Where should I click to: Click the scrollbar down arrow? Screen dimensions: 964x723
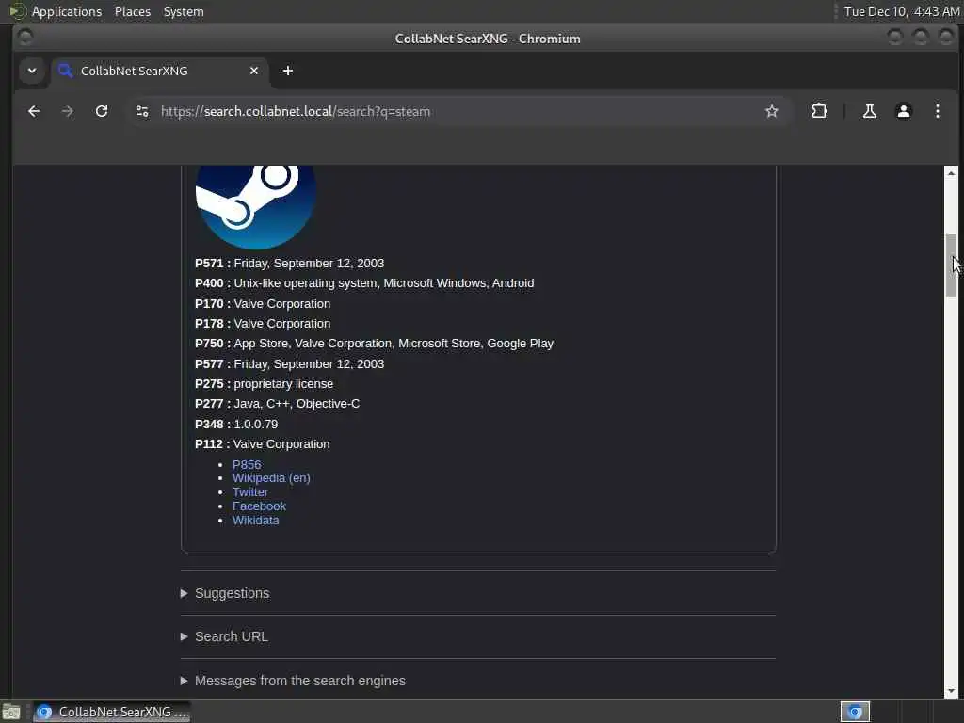(951, 691)
